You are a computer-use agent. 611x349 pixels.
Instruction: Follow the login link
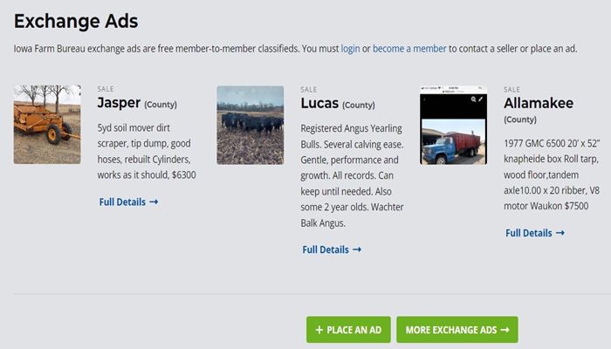[x=350, y=48]
